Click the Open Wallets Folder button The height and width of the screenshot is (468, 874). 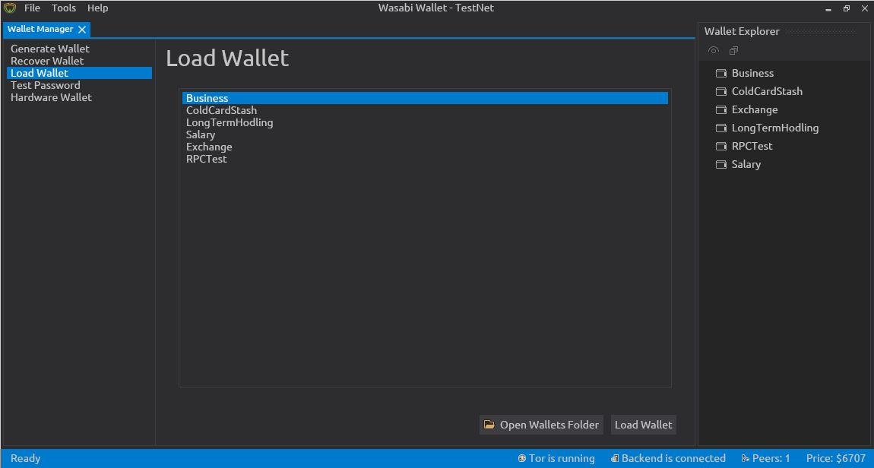coord(541,425)
